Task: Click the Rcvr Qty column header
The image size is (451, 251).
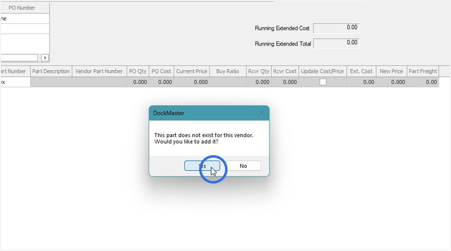Action: point(259,71)
